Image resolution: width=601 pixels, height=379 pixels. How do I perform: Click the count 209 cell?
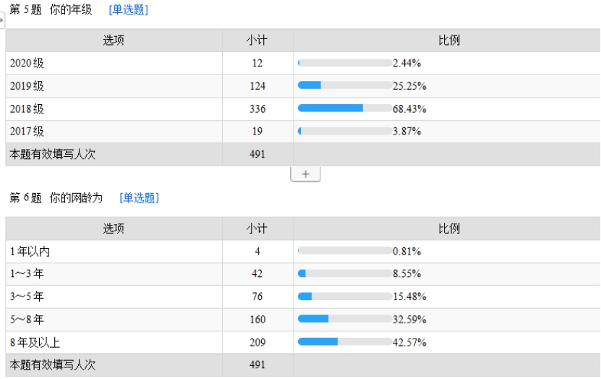click(x=257, y=342)
